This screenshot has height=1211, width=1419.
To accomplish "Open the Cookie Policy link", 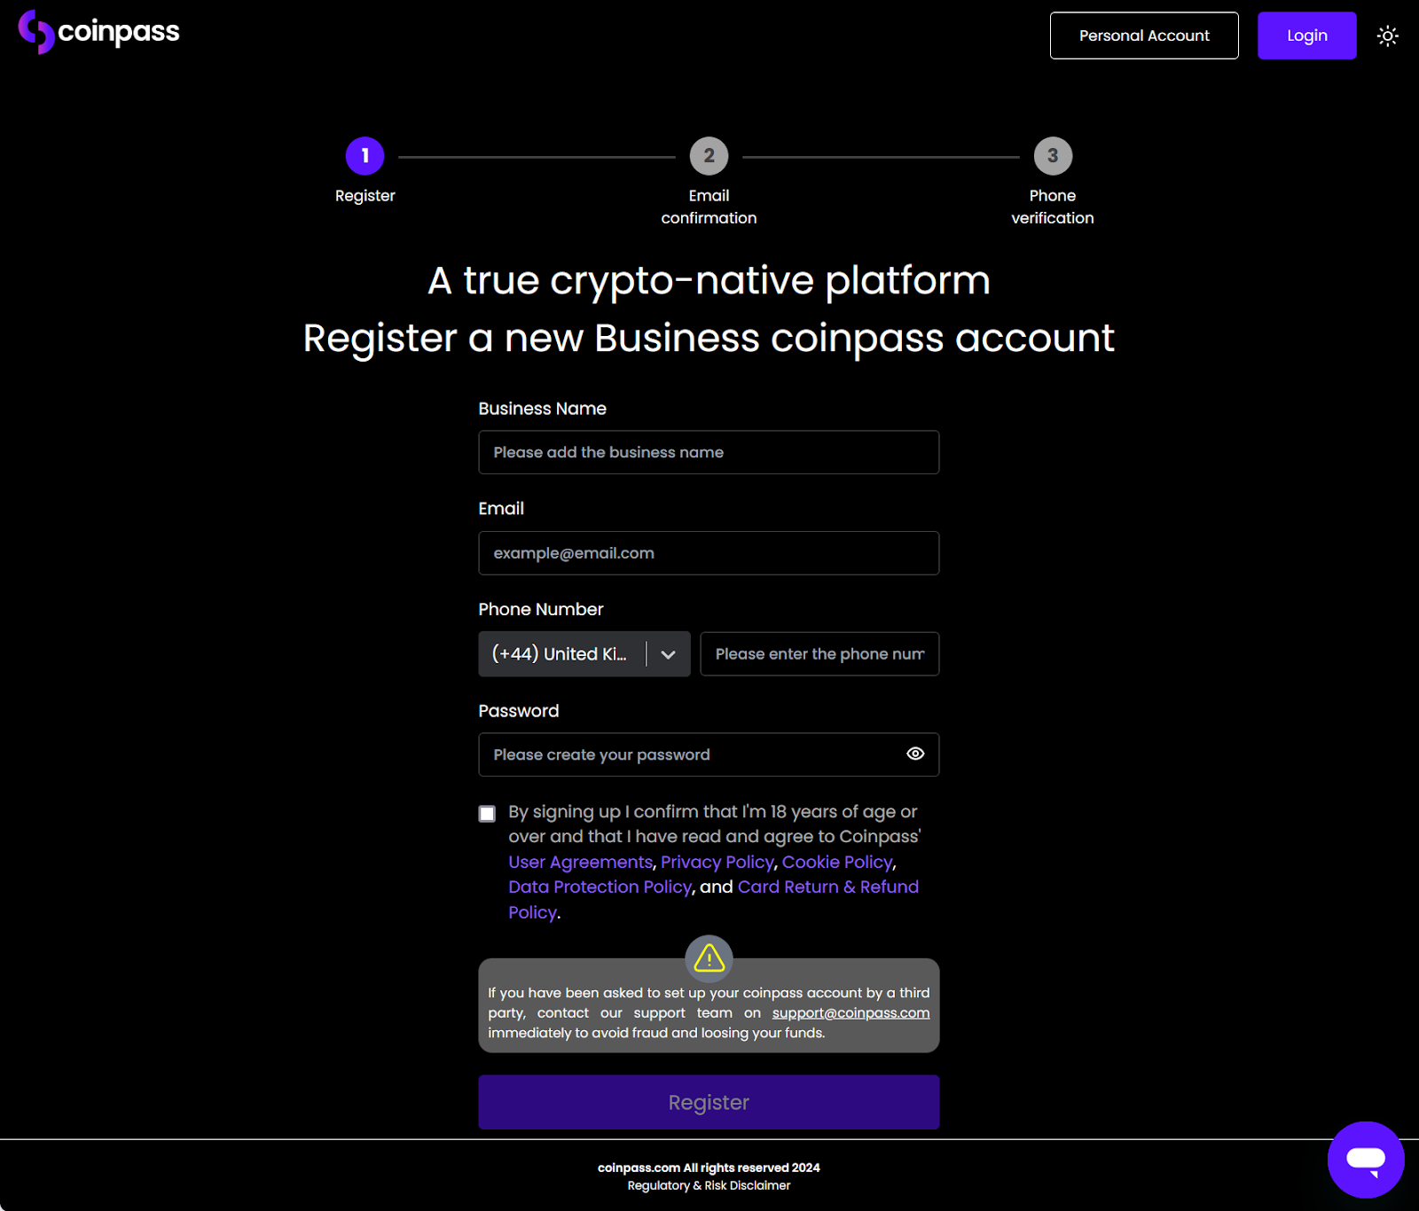I will [836, 862].
